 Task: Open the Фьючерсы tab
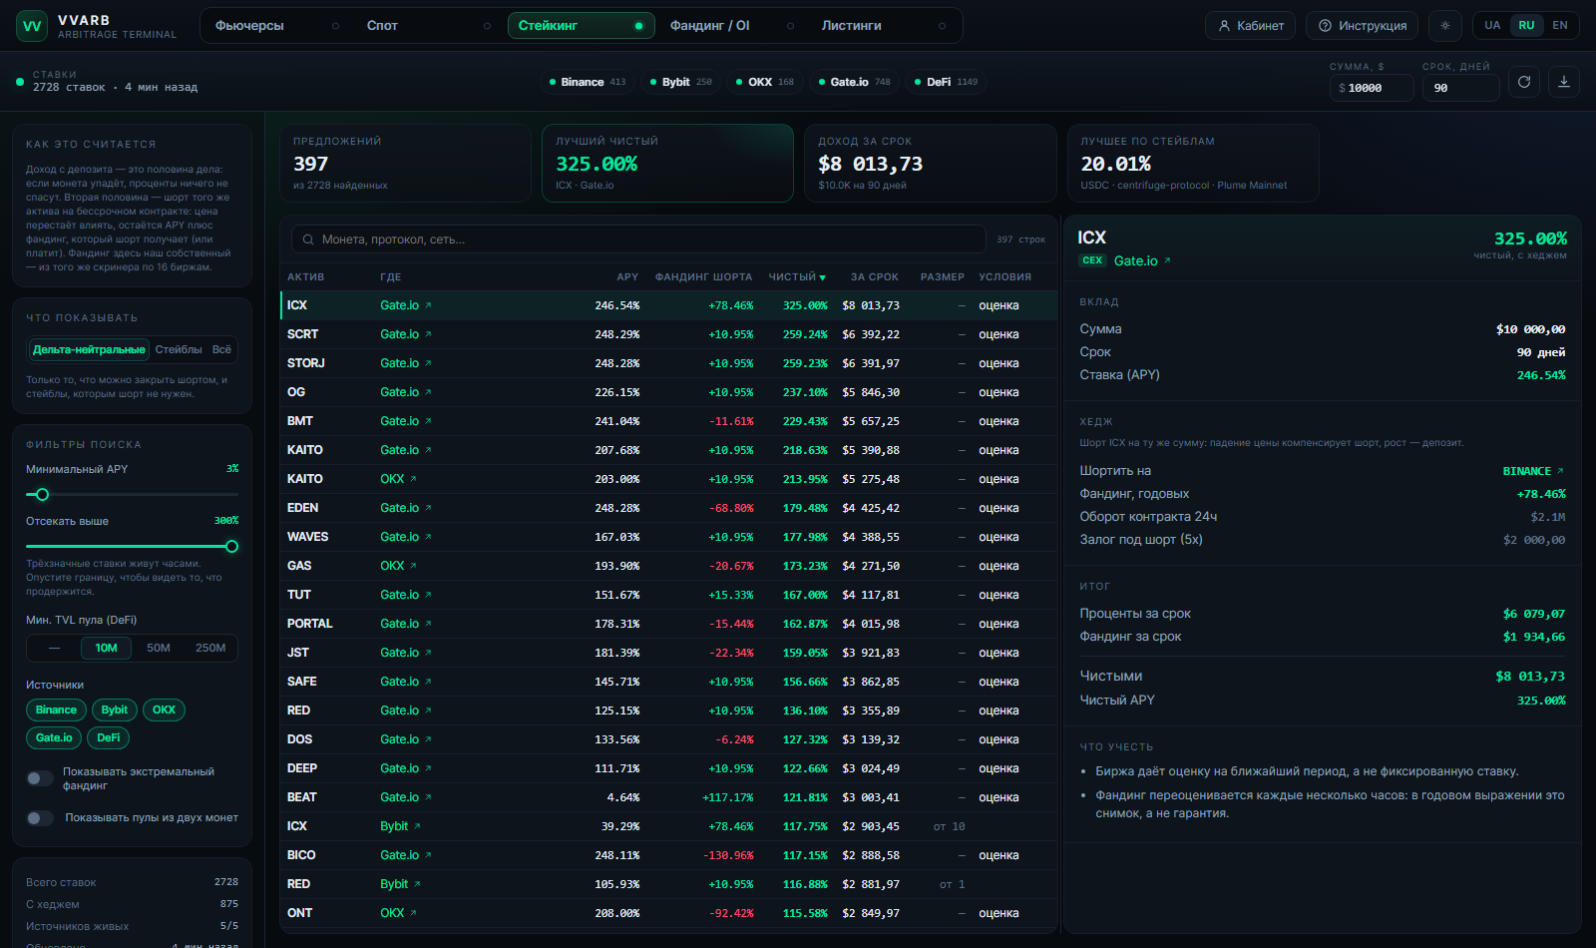click(276, 26)
